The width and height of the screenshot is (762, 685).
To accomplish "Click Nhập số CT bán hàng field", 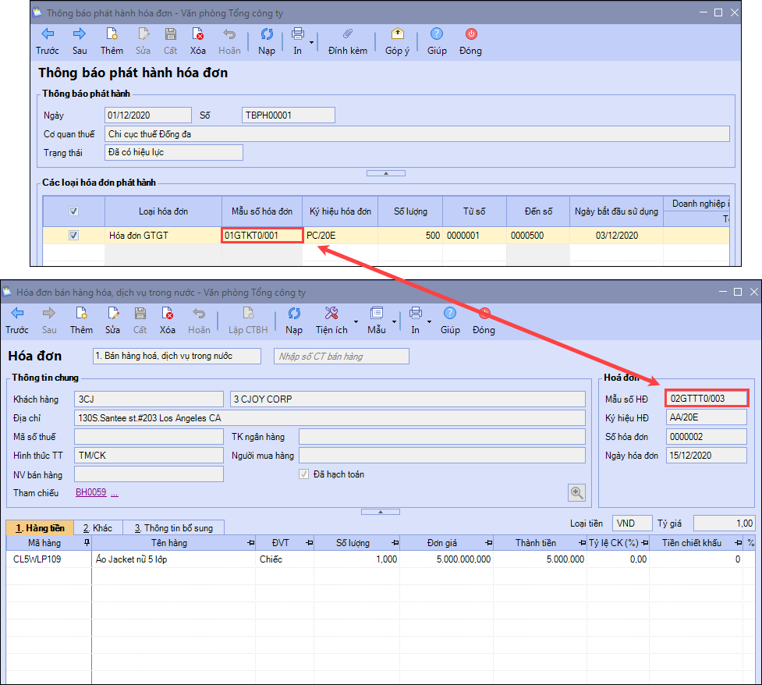I will tap(341, 357).
